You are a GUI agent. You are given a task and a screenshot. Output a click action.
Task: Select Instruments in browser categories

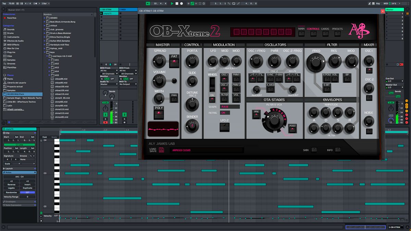pos(13,37)
